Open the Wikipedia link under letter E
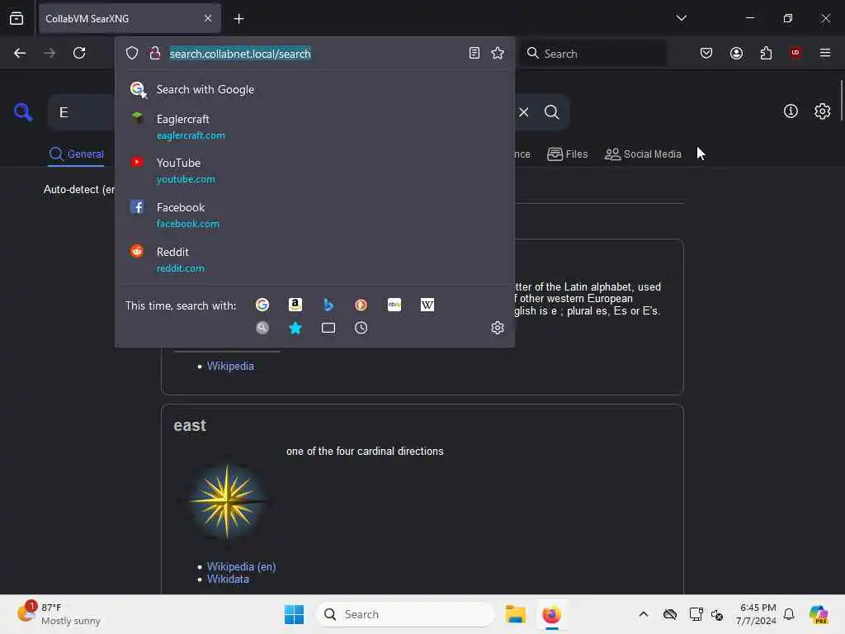845x634 pixels. tap(230, 366)
